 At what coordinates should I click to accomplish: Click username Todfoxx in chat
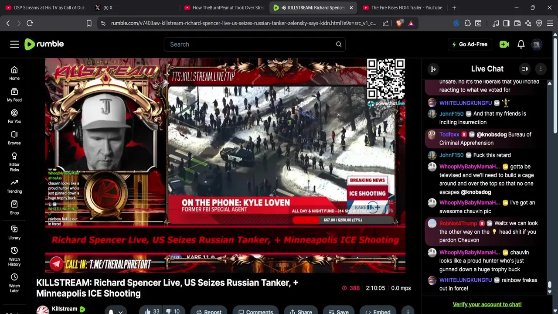[x=449, y=134]
